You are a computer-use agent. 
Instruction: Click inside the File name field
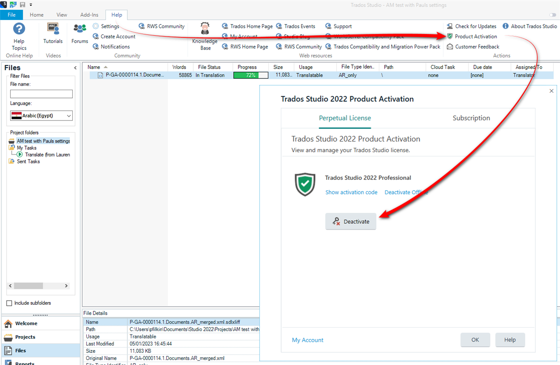pyautogui.click(x=41, y=93)
